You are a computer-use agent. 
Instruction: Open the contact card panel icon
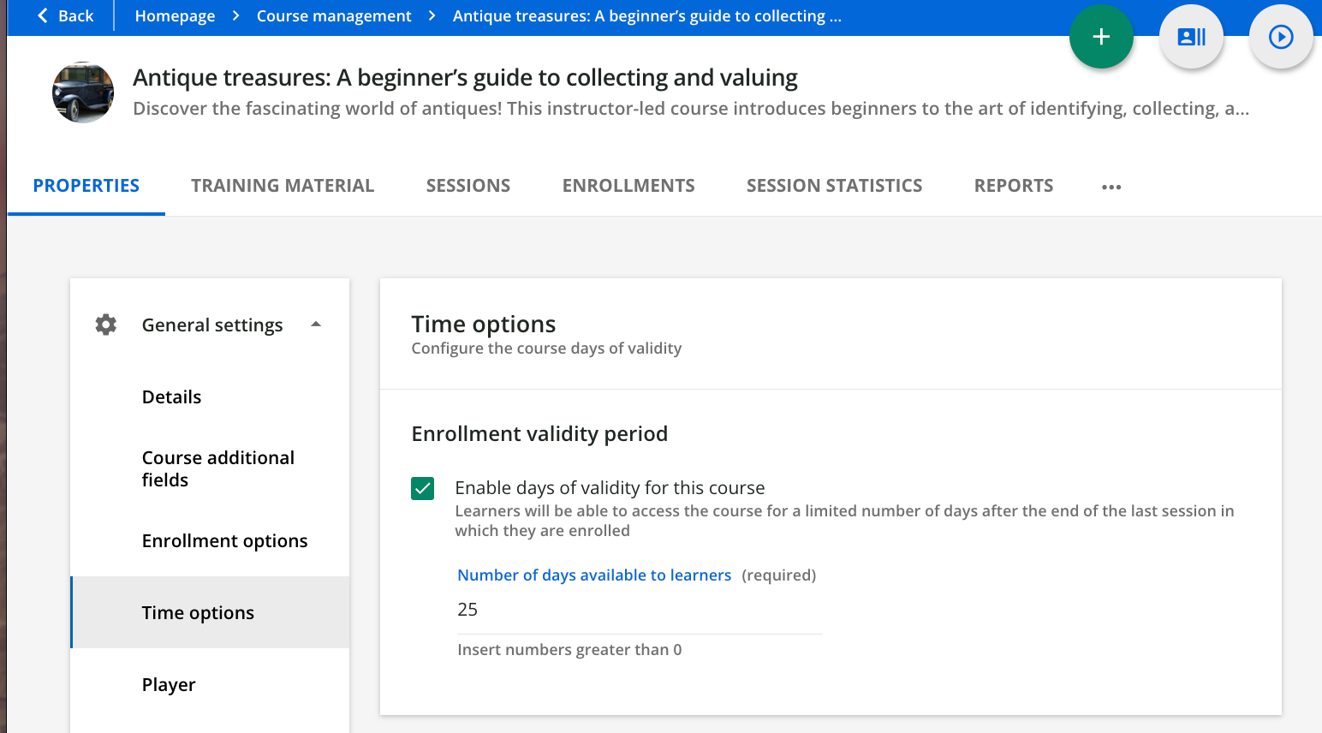coord(1191,37)
